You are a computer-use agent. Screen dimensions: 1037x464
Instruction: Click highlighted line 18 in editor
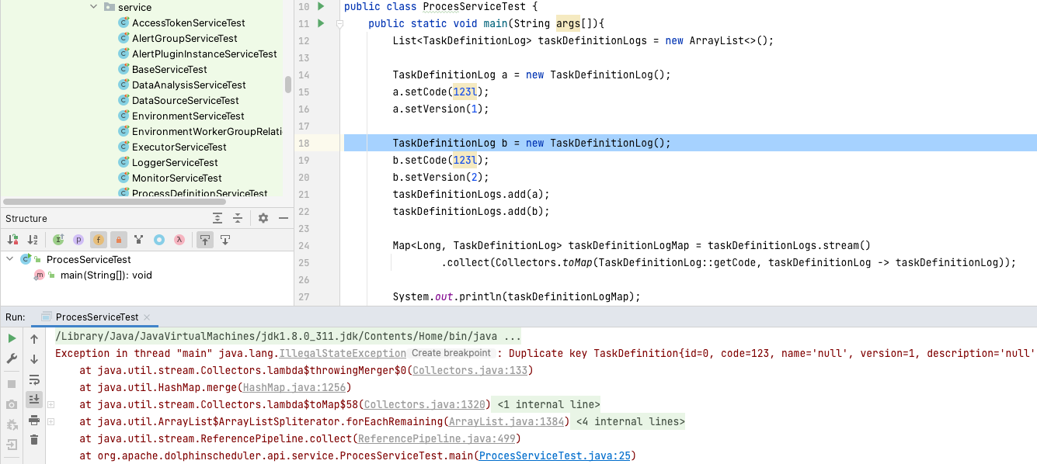[x=690, y=143]
